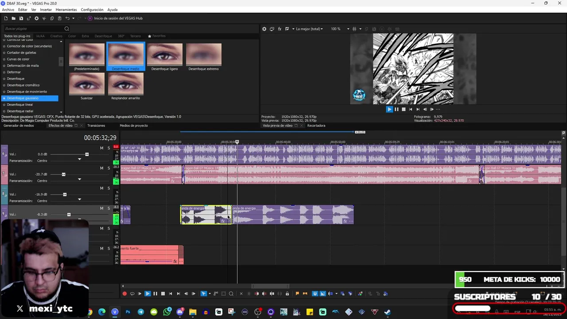Adjust track 6 volume slider 0.0 dB
This screenshot has width=567, height=319.
[x=87, y=154]
